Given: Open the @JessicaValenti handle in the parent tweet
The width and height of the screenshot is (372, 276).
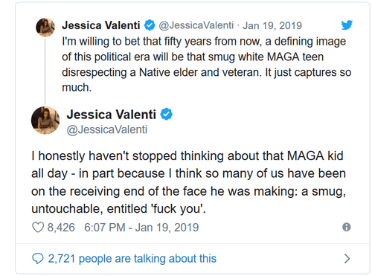Looking at the screenshot, I should [x=196, y=25].
